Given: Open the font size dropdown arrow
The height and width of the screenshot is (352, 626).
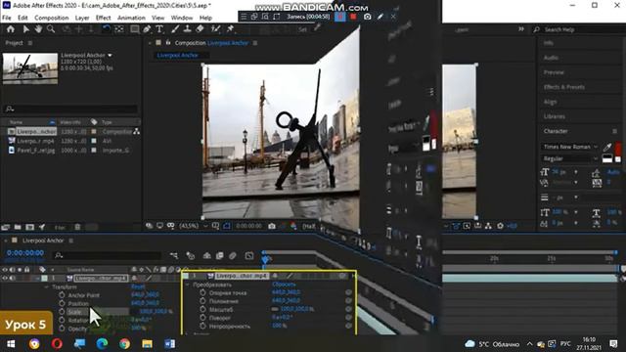Looking at the screenshot, I should point(576,172).
